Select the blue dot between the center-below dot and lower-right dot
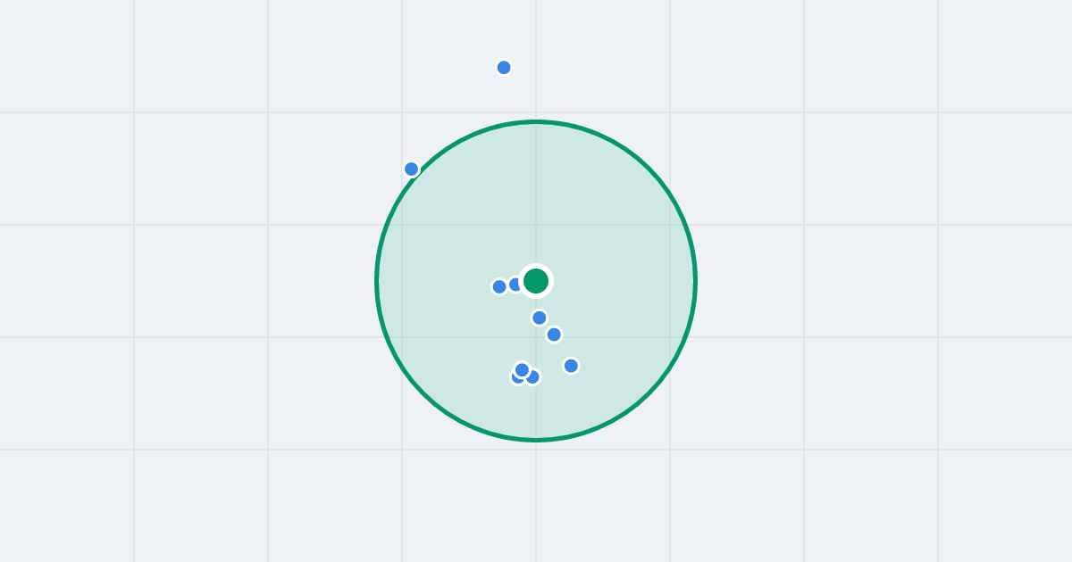Viewport: 1072px width, 562px height. pos(554,335)
